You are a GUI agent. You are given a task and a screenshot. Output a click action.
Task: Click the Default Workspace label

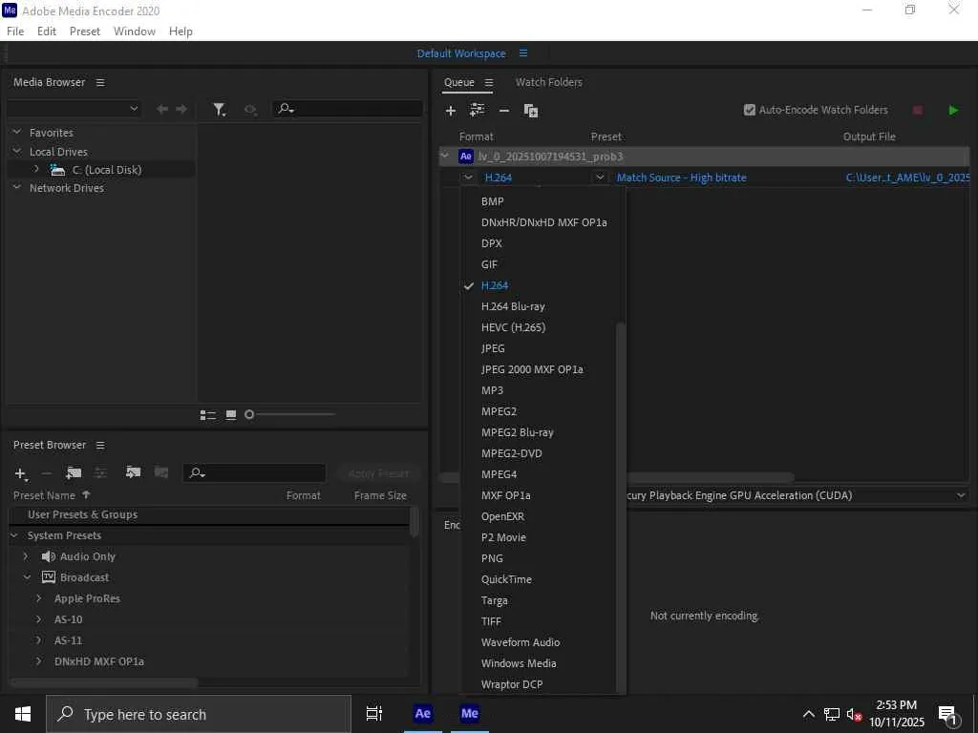coord(461,53)
